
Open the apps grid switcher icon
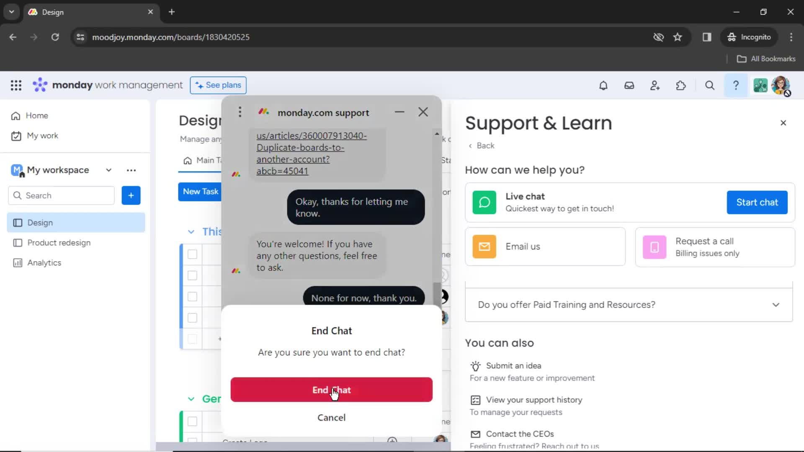click(x=16, y=85)
